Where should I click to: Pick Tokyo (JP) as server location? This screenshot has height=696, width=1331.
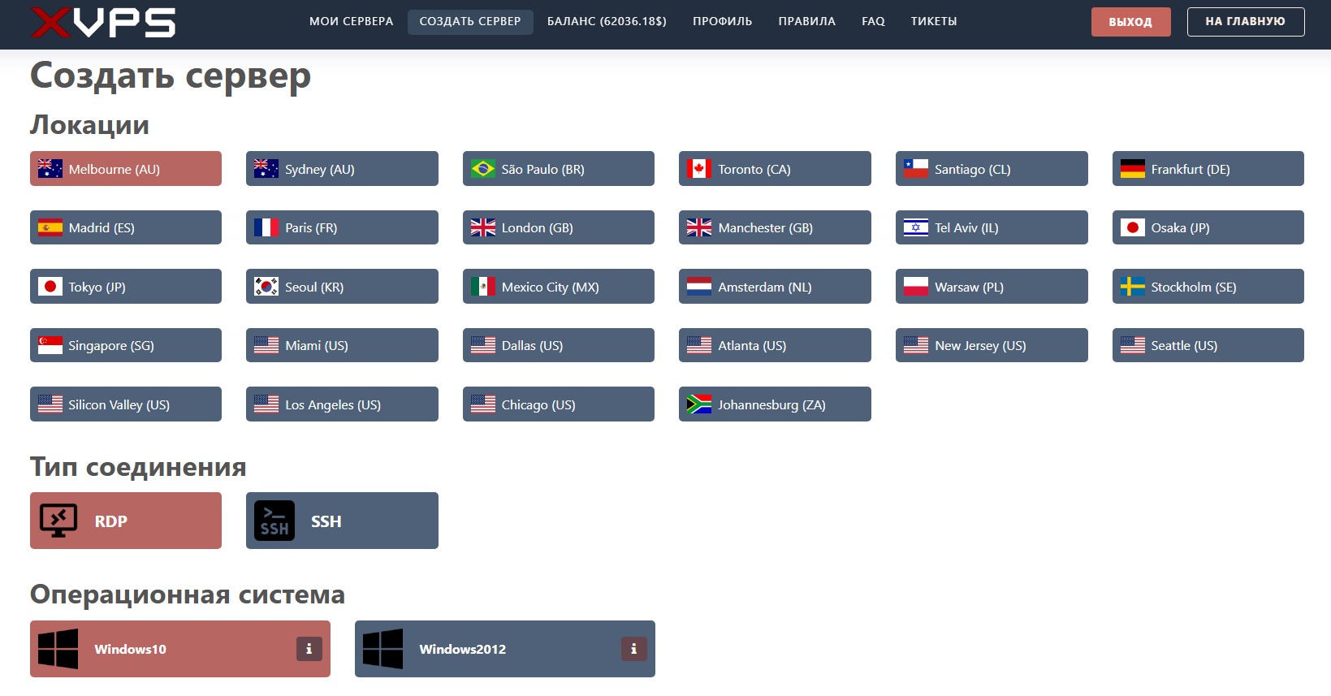[x=125, y=287]
